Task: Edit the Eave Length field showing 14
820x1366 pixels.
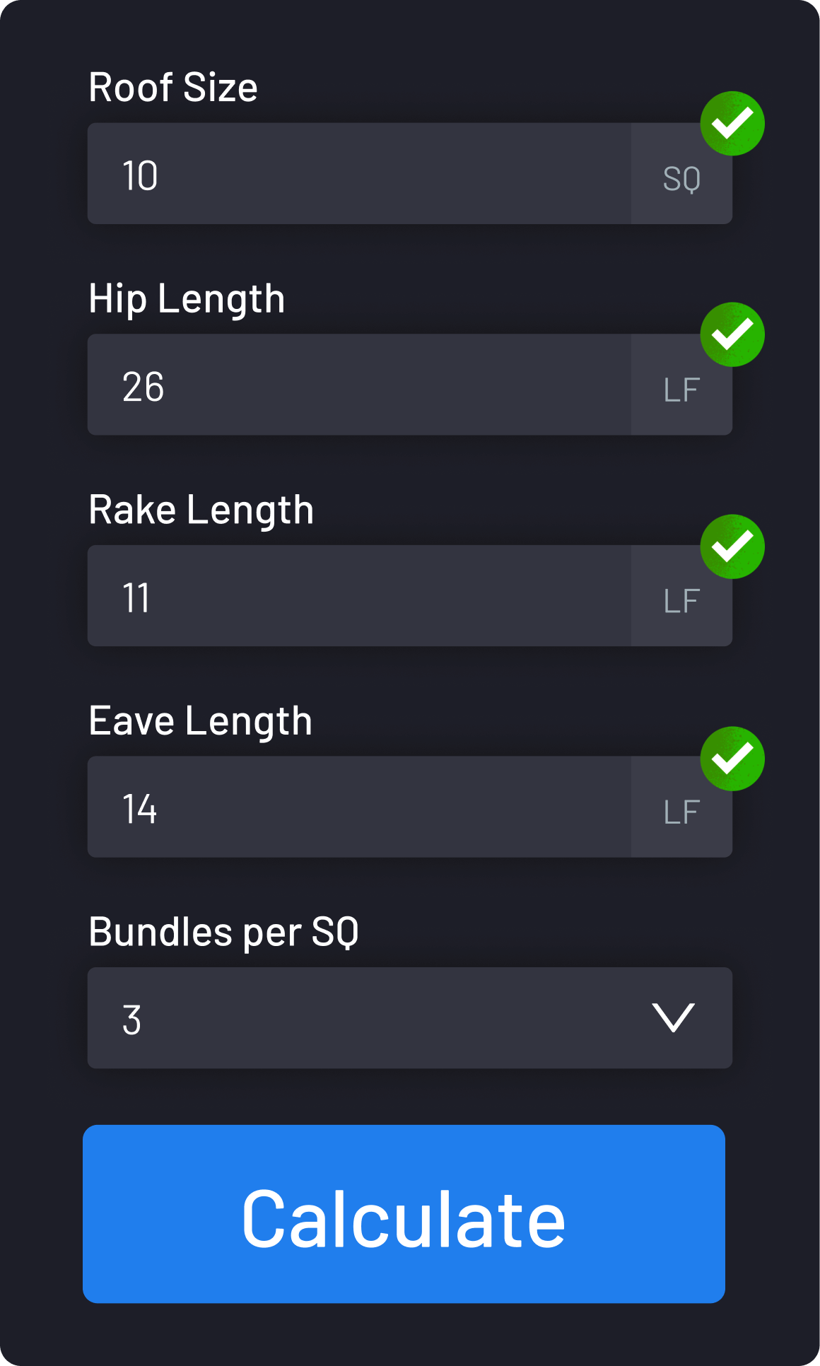Action: (359, 807)
